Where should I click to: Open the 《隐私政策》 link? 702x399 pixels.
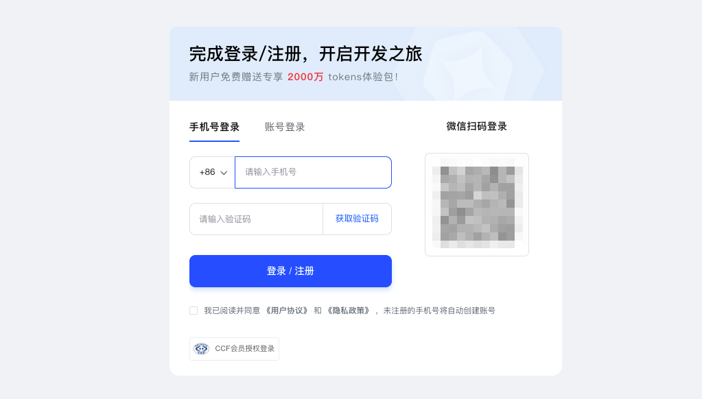[349, 311]
